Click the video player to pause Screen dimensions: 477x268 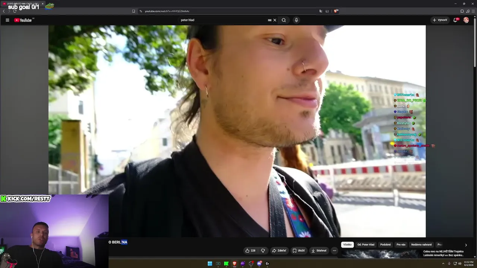[237, 131]
